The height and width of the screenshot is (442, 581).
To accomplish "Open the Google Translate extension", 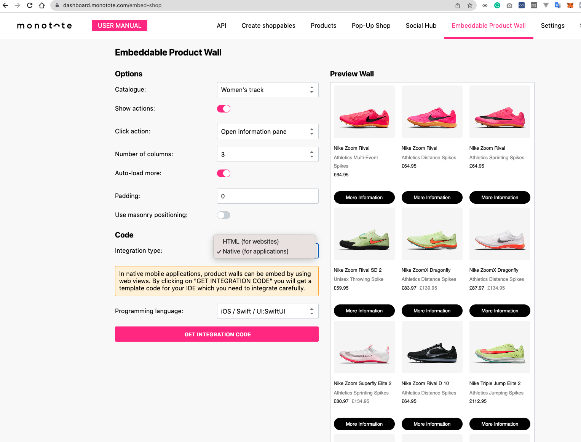I will point(558,5).
